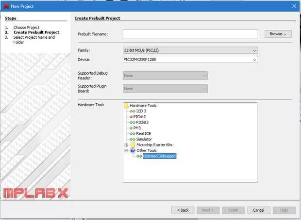Click the Browse... button
The height and width of the screenshot is (220, 301).
click(278, 34)
